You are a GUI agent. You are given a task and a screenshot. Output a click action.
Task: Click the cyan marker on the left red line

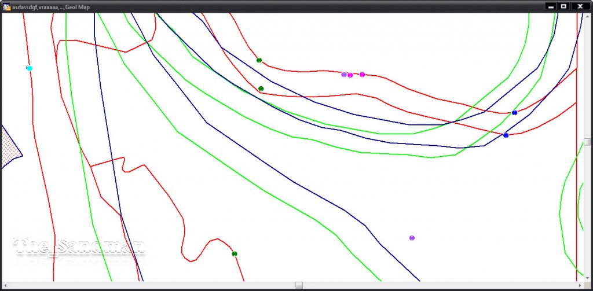tap(30, 68)
